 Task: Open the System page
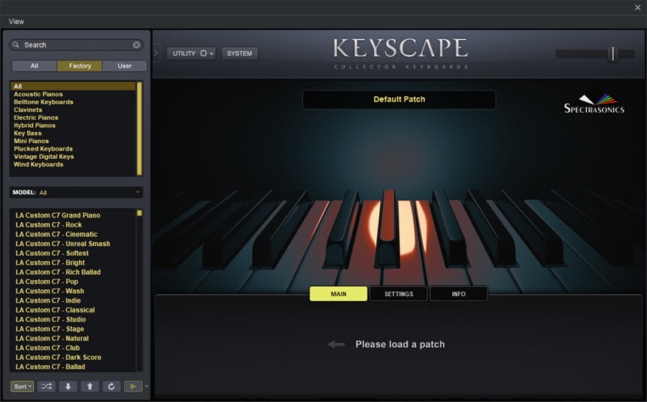pos(239,53)
